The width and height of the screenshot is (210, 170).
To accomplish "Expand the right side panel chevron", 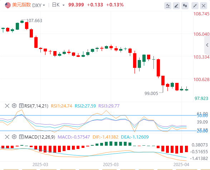I will point(207,45).
